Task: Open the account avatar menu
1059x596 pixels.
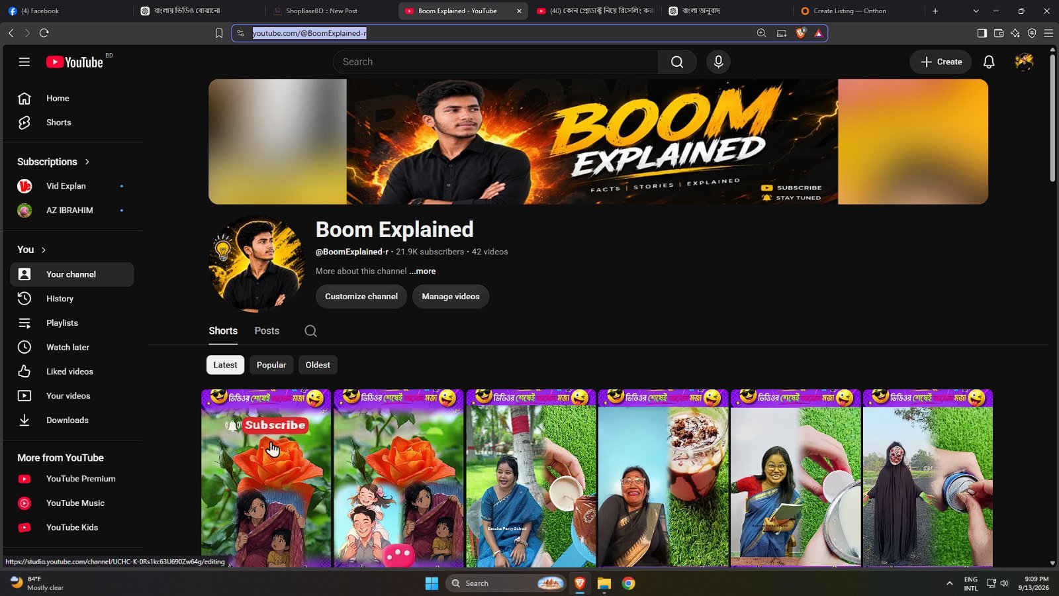Action: coord(1024,62)
